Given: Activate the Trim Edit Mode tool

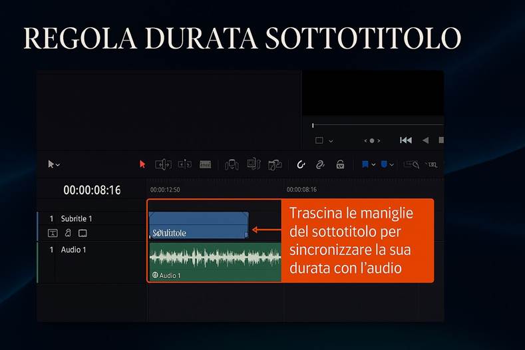Looking at the screenshot, I should click(x=163, y=165).
